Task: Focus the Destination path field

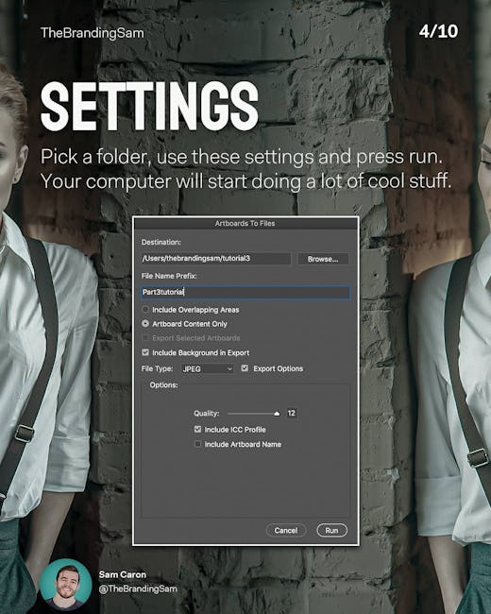Action: point(216,259)
